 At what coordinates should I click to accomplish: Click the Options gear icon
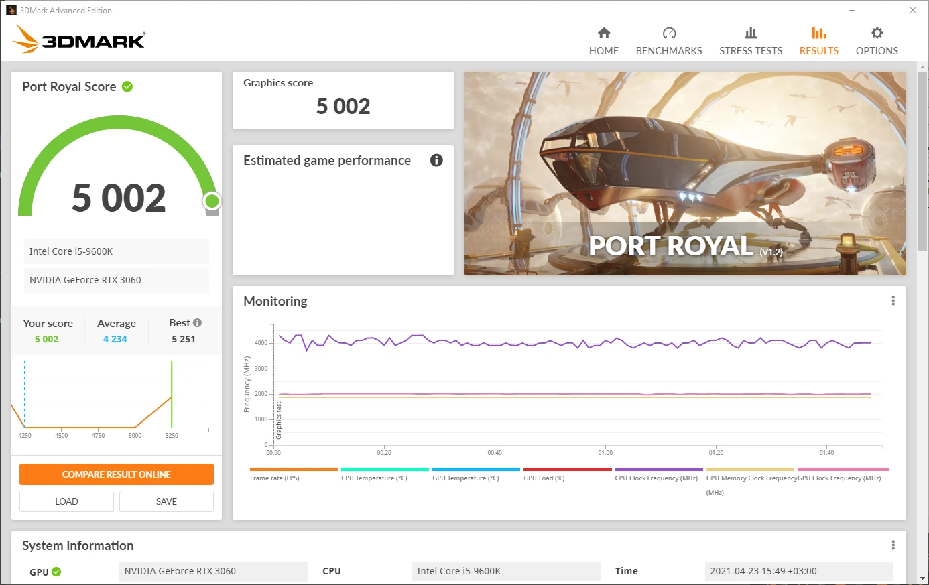click(877, 33)
